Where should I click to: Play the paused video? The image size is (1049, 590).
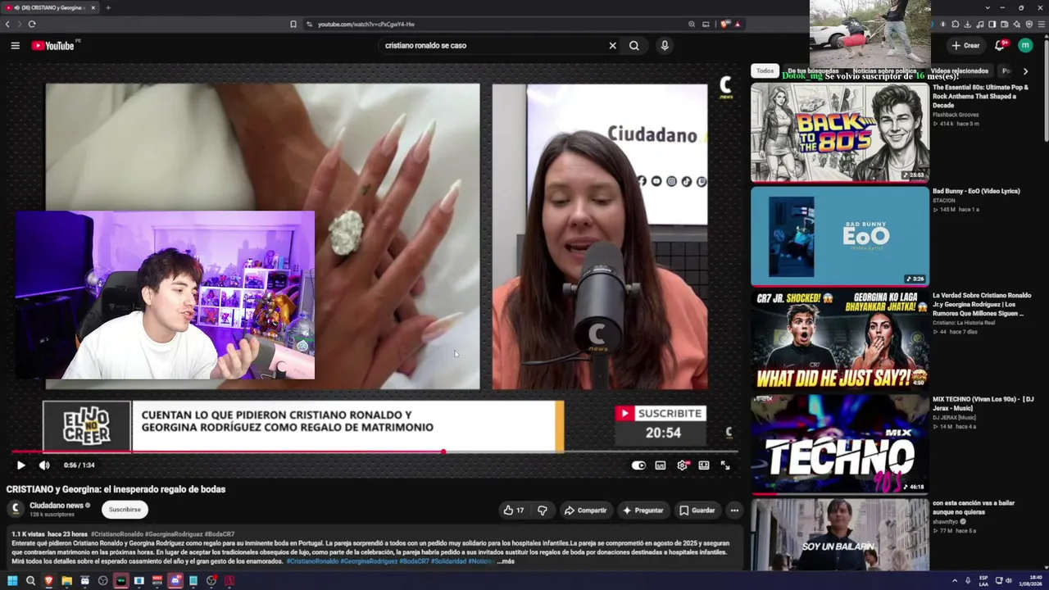(20, 465)
